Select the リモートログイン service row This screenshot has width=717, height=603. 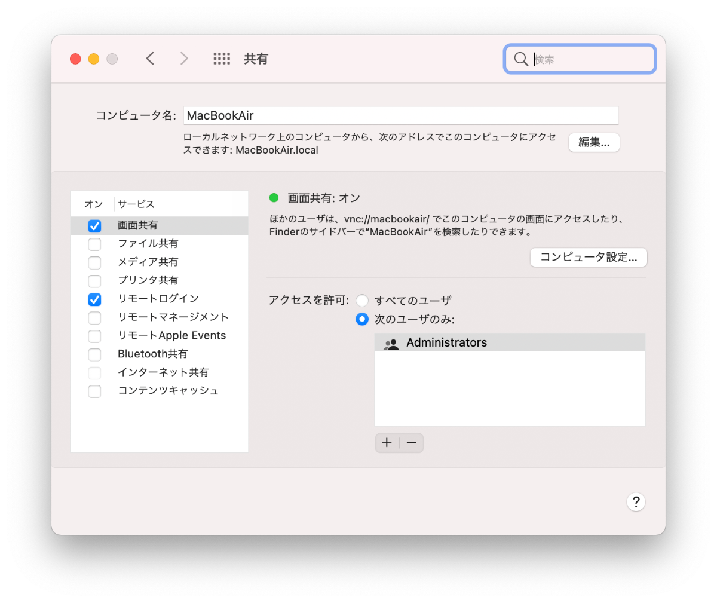(x=160, y=299)
